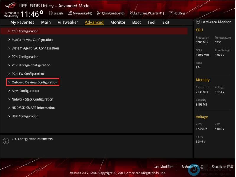Expand PCH Storage Configuration arrow
This screenshot has width=236, height=177.
[x=9, y=65]
